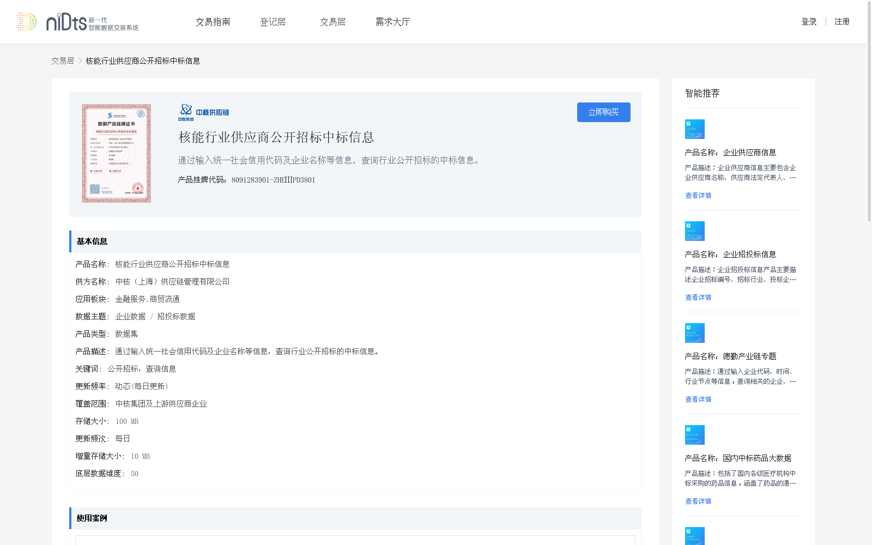Go back via 交易层 breadcrumb
This screenshot has width=872, height=545.
[63, 61]
